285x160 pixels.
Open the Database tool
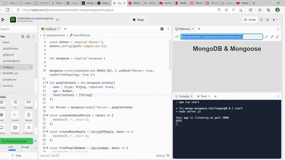point(15,129)
